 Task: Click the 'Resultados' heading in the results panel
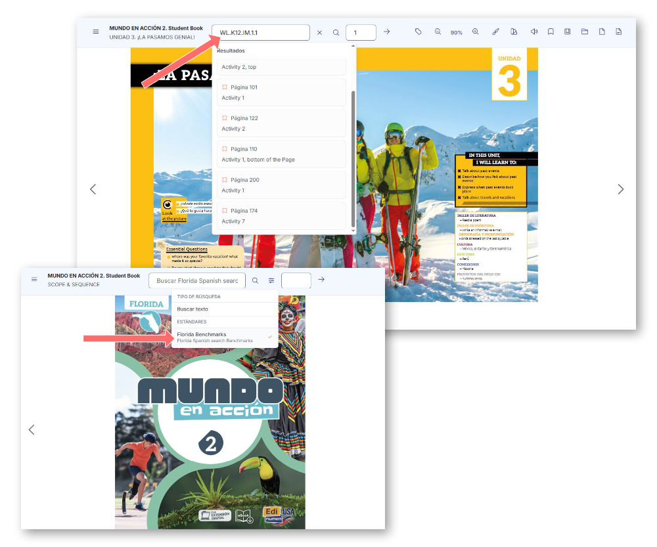pyautogui.click(x=231, y=51)
